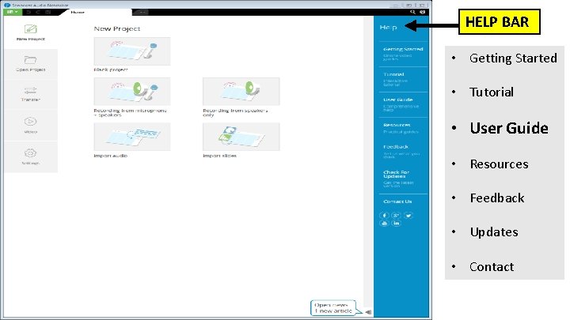Click the Sonocent Audio Notetaker window title
The height and width of the screenshot is (320, 570).
(40, 6)
